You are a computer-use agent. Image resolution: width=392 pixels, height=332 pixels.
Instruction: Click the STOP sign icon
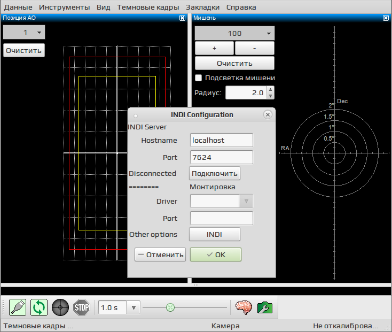click(x=82, y=307)
